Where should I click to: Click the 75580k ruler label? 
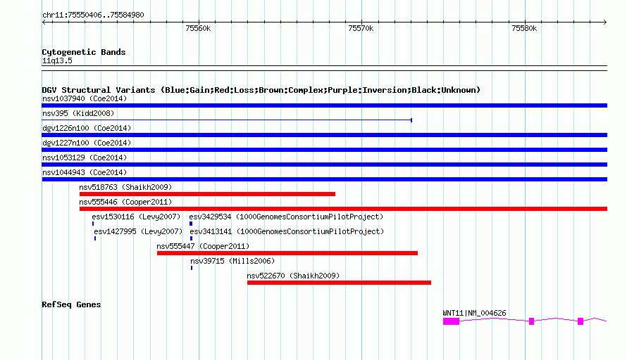[524, 28]
